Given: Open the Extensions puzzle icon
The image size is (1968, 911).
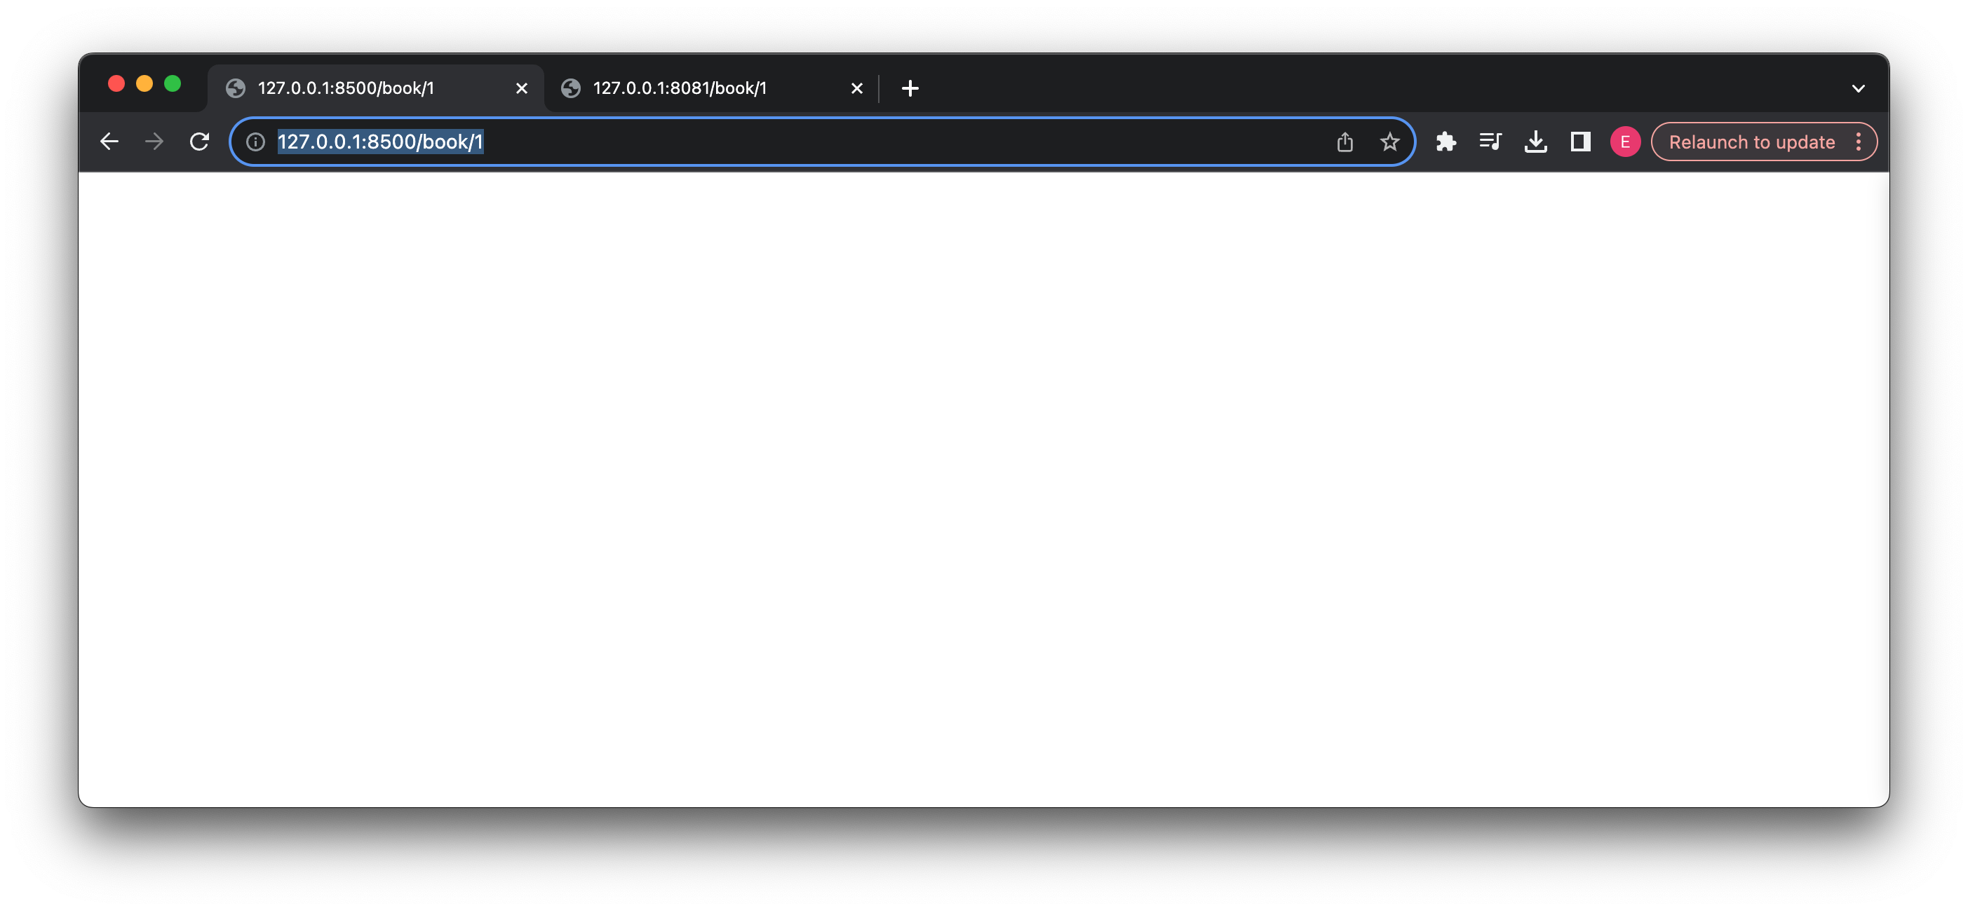Looking at the screenshot, I should (x=1446, y=142).
